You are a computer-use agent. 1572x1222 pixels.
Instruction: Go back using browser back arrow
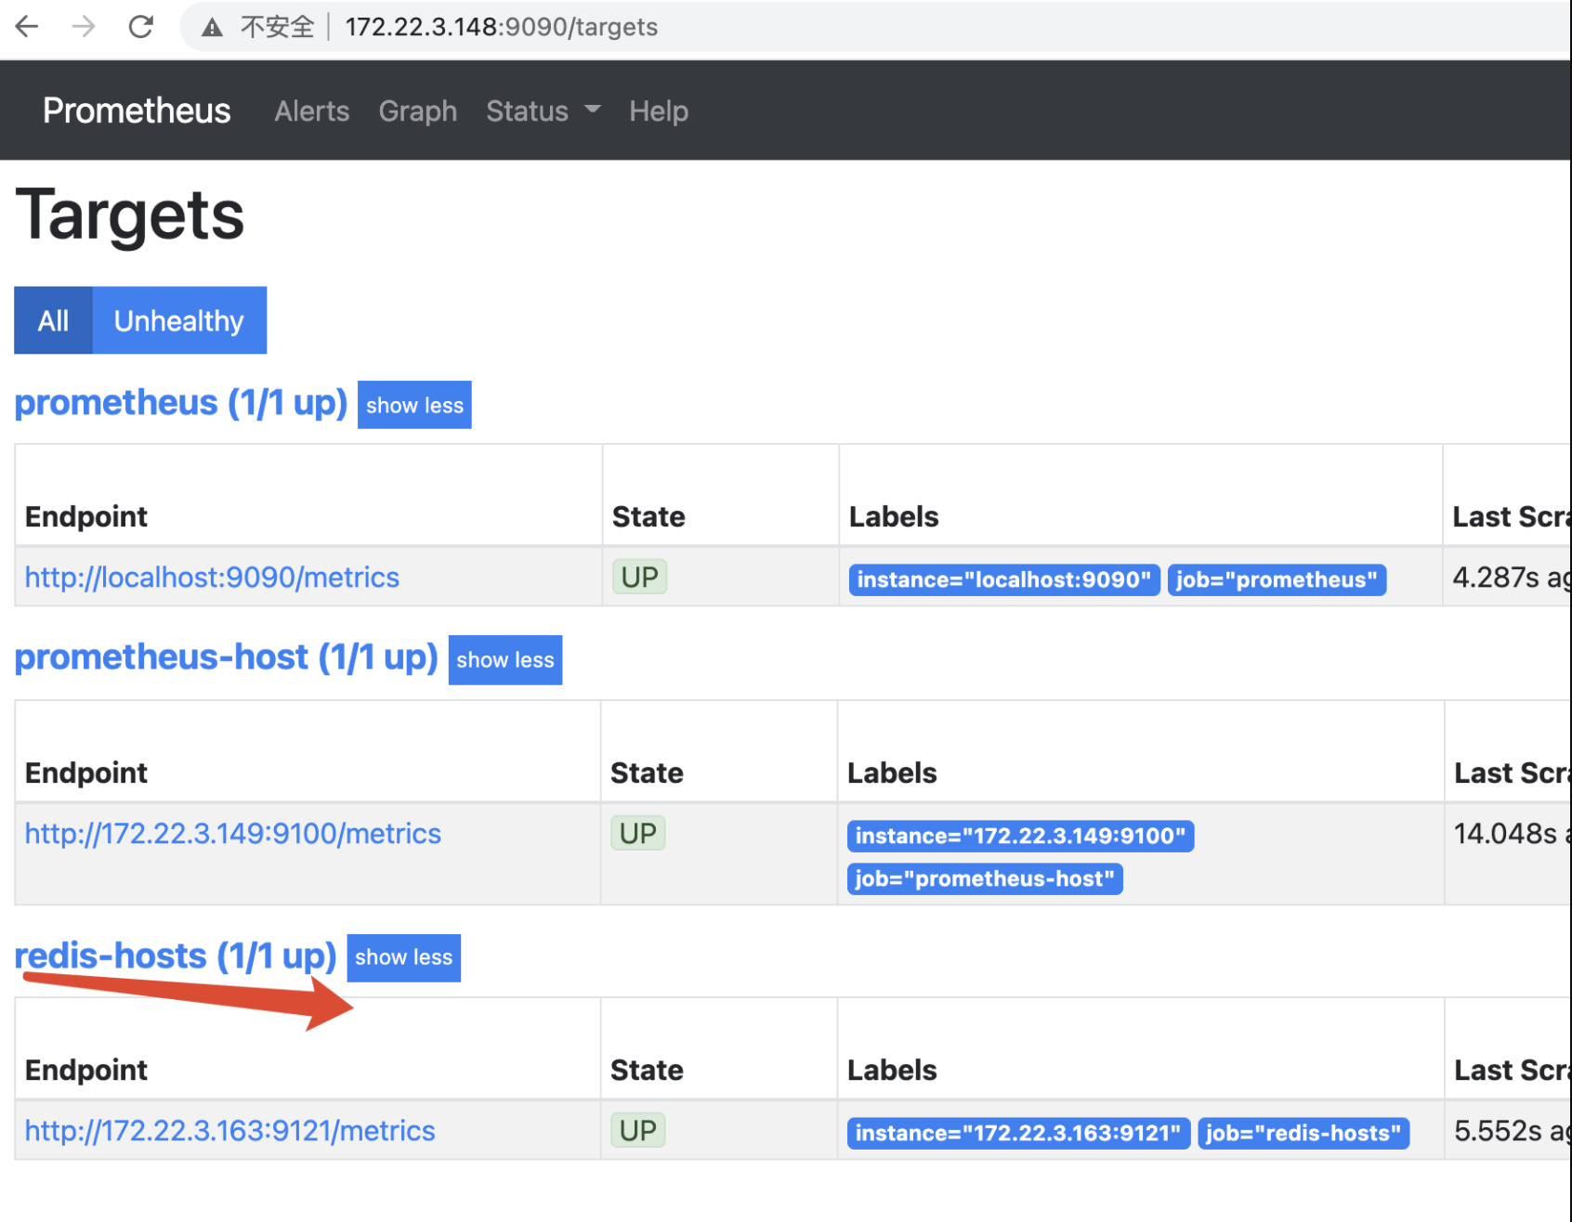coord(27,27)
